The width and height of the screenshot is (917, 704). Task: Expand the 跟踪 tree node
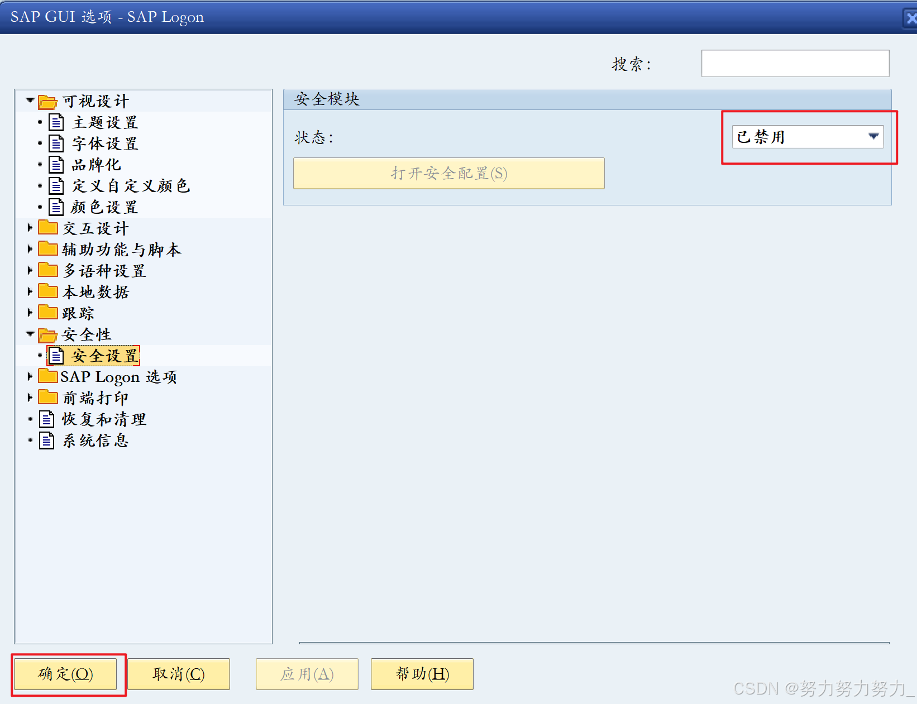pyautogui.click(x=30, y=313)
